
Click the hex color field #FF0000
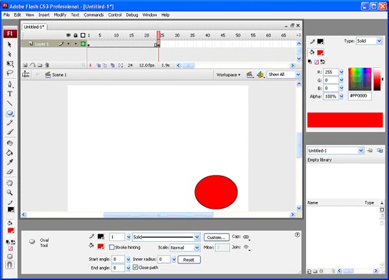click(x=361, y=96)
